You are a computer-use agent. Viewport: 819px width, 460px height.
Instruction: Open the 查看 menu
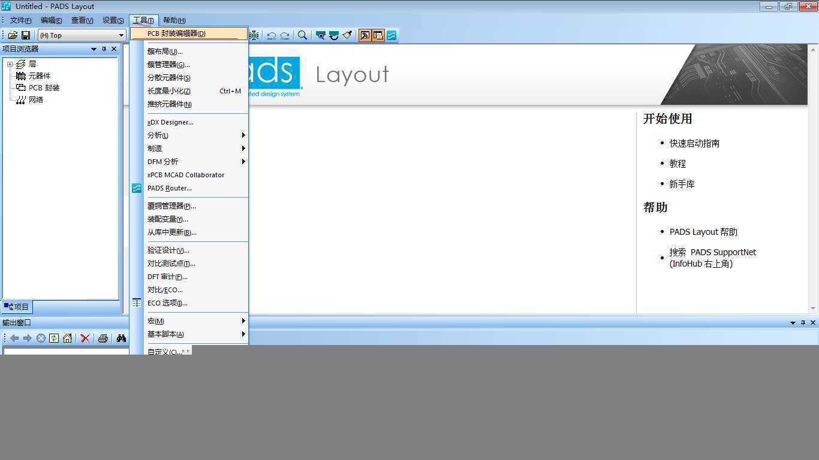[82, 20]
